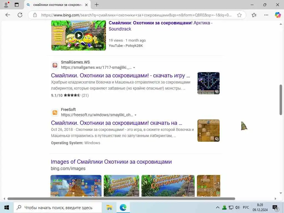Open Edge Settings and more menu
The height and width of the screenshot is (213, 284).
pos(266,15)
